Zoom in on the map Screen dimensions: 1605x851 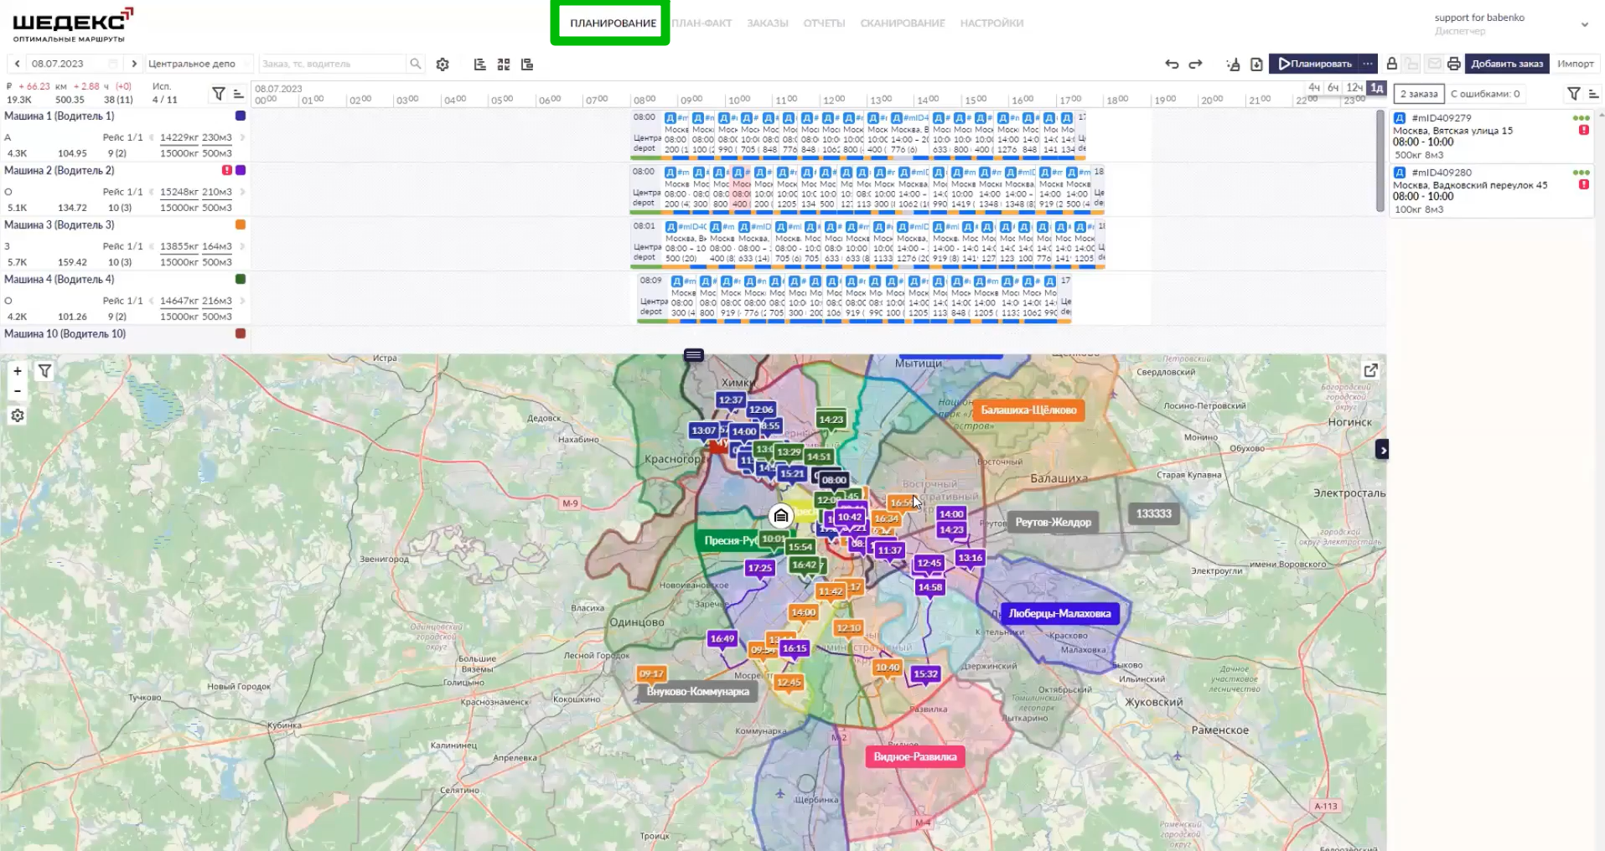click(18, 371)
